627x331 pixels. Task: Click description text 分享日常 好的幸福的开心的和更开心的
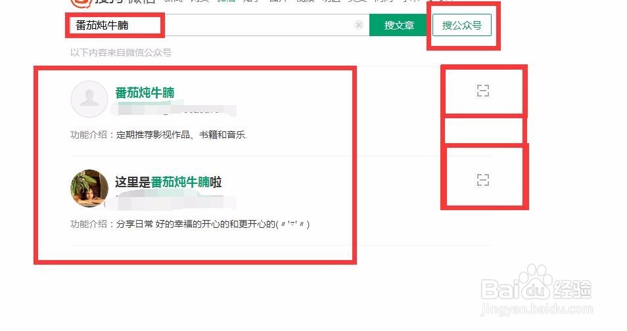[213, 224]
